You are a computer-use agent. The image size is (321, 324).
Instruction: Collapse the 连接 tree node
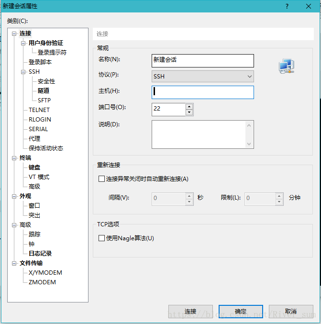(14, 34)
